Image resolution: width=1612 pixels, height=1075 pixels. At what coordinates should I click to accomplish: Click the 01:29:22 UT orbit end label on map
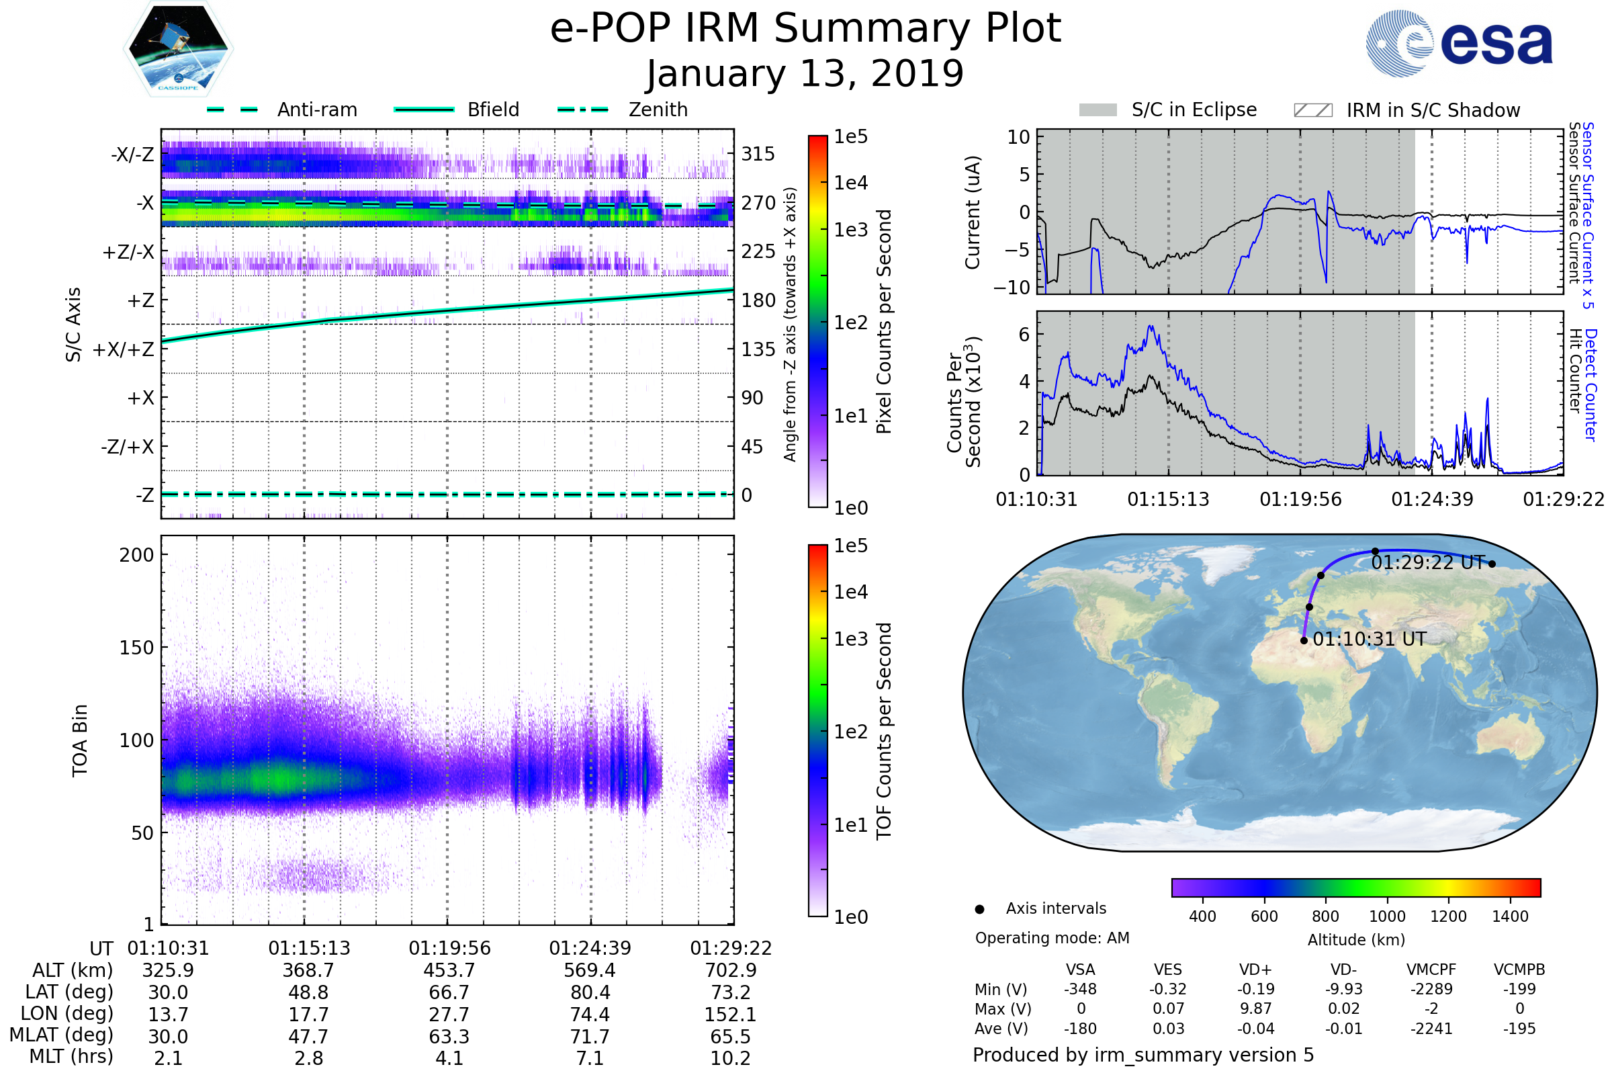(1428, 563)
